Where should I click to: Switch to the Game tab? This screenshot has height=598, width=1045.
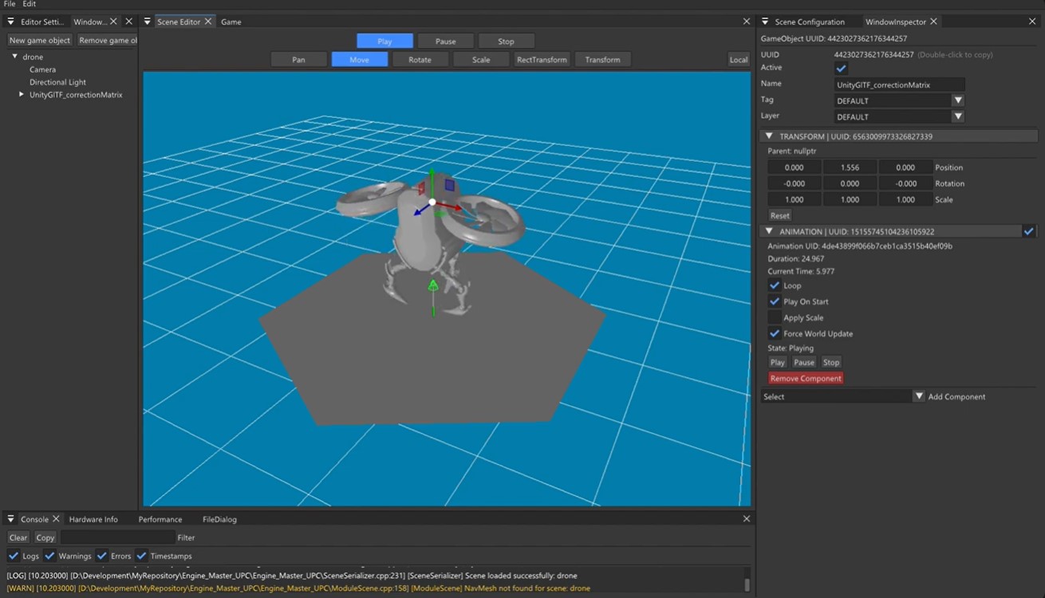point(231,22)
